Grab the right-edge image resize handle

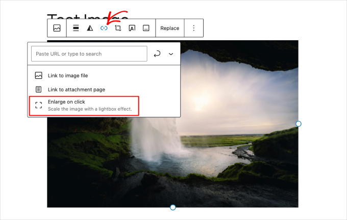(299, 124)
